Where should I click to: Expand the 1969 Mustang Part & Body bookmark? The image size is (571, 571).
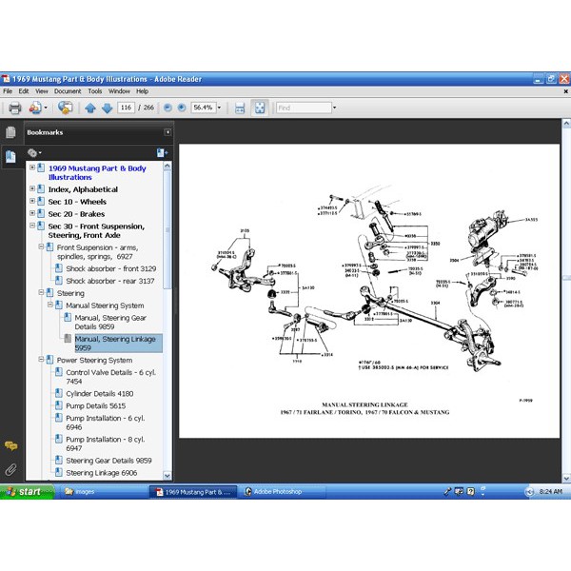pos(32,167)
